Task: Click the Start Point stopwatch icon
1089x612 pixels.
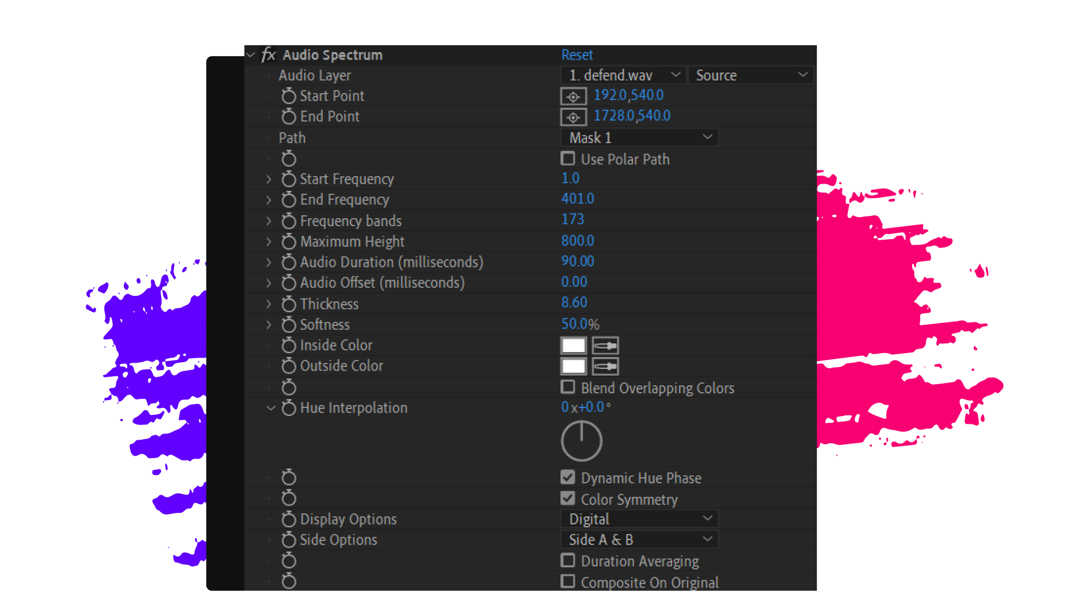Action: click(x=289, y=96)
